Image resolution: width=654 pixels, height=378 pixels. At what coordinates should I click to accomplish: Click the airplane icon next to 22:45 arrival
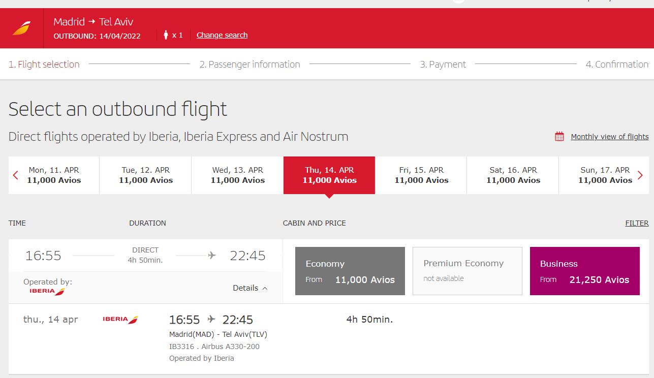212,255
